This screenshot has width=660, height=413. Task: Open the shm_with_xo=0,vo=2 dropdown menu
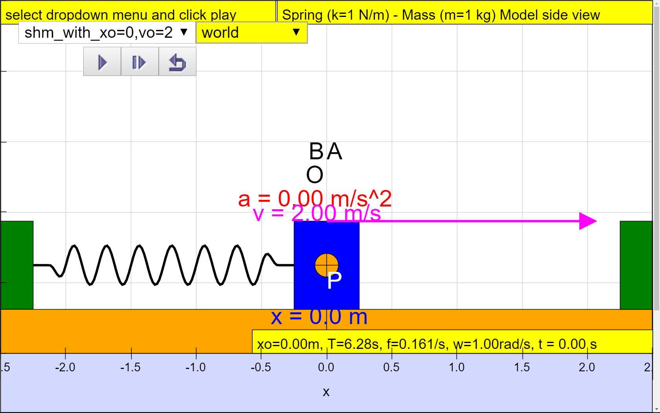pos(106,33)
